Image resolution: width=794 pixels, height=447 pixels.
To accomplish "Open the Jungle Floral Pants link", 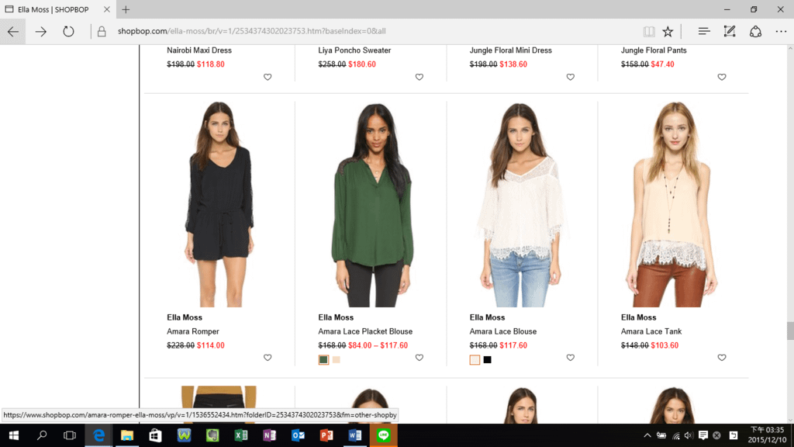I will click(654, 50).
